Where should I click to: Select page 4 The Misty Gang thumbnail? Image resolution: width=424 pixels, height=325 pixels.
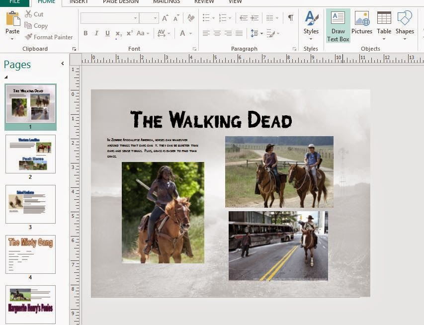(30, 254)
